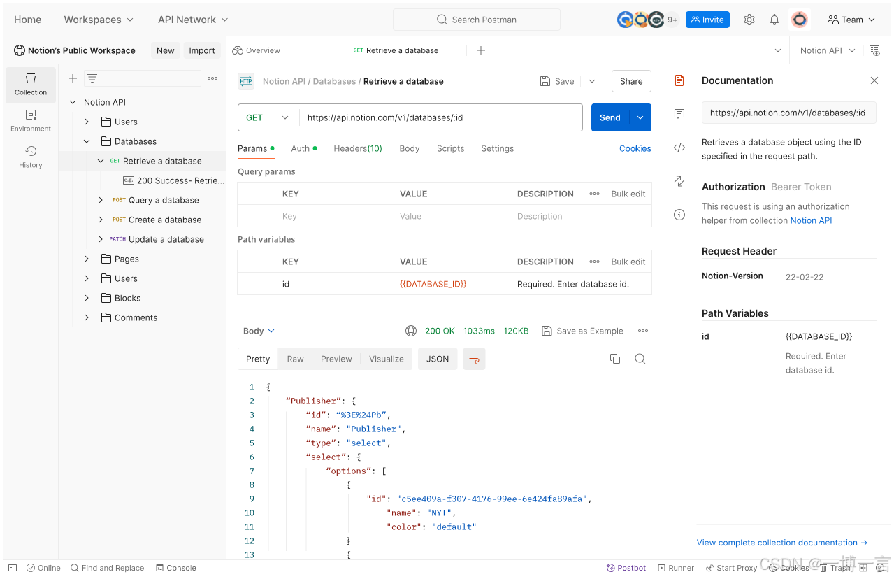Open View complete collection documentation link
The image size is (894, 579).
(782, 543)
